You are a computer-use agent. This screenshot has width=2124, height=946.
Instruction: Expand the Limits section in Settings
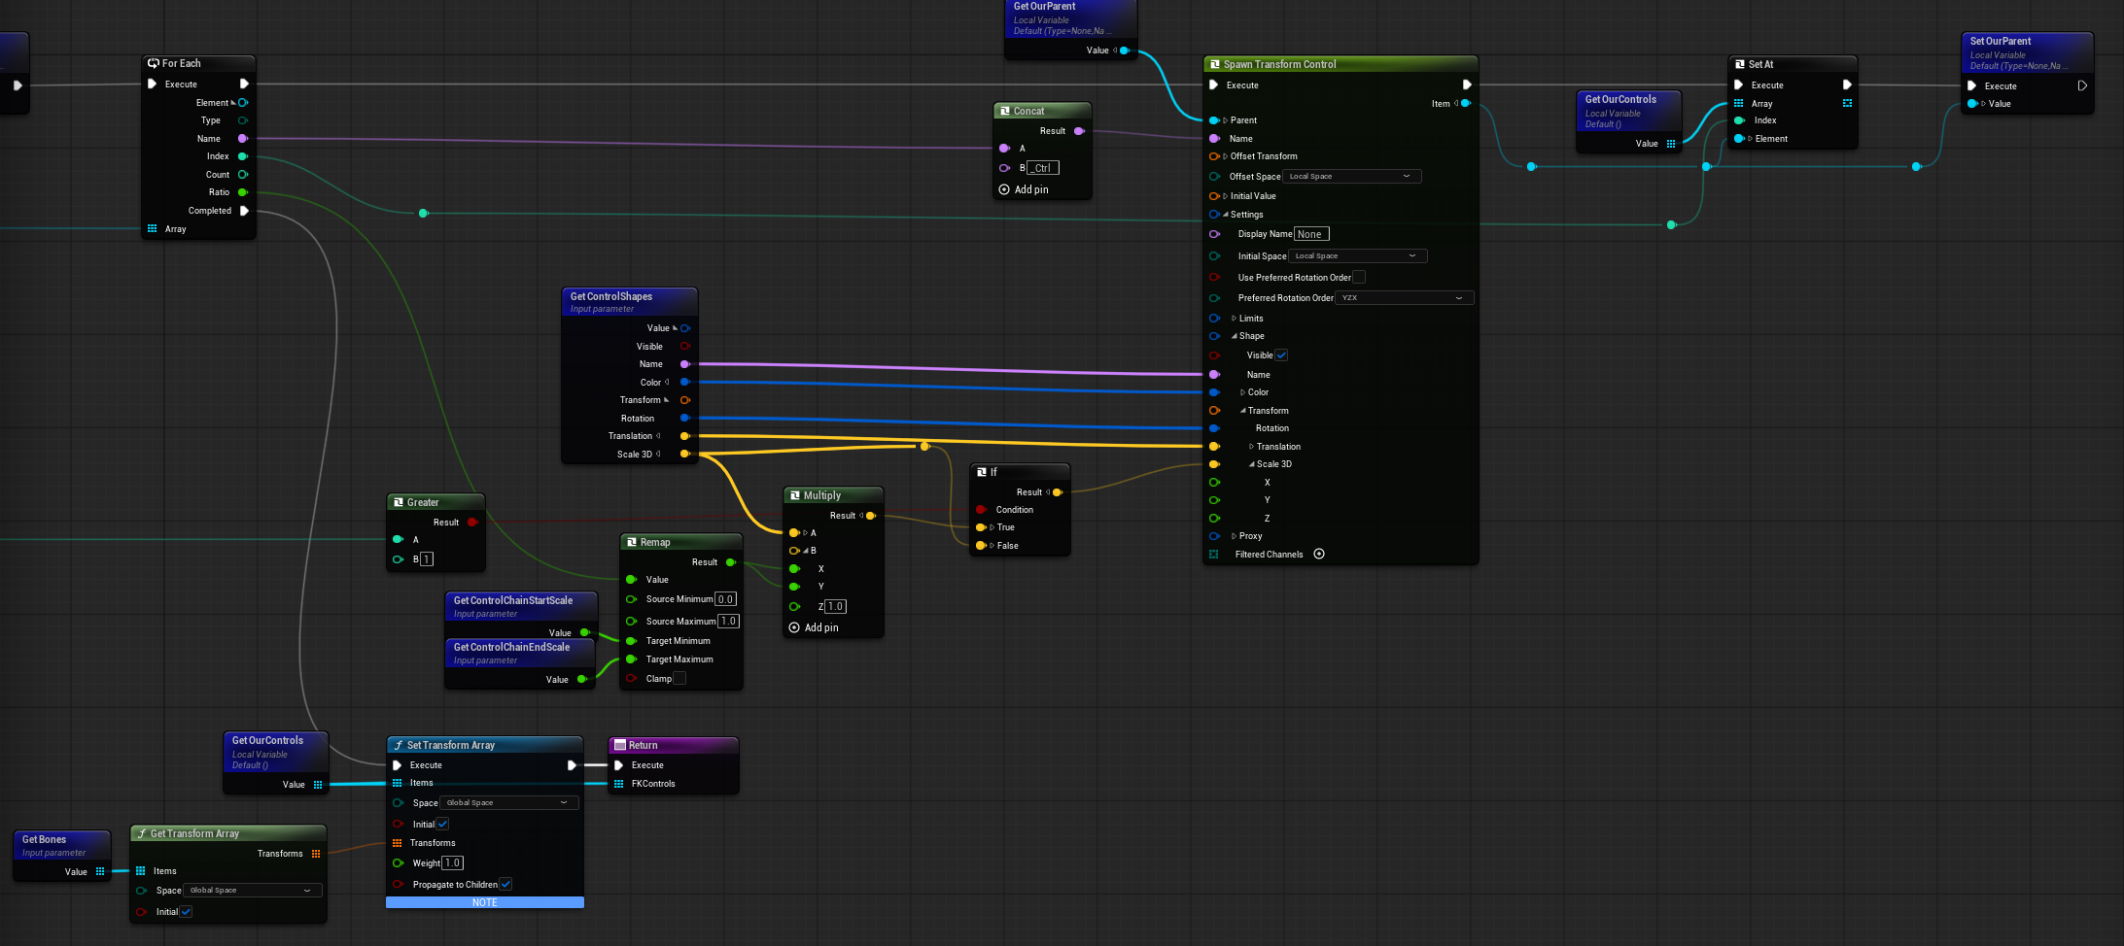coord(1235,319)
